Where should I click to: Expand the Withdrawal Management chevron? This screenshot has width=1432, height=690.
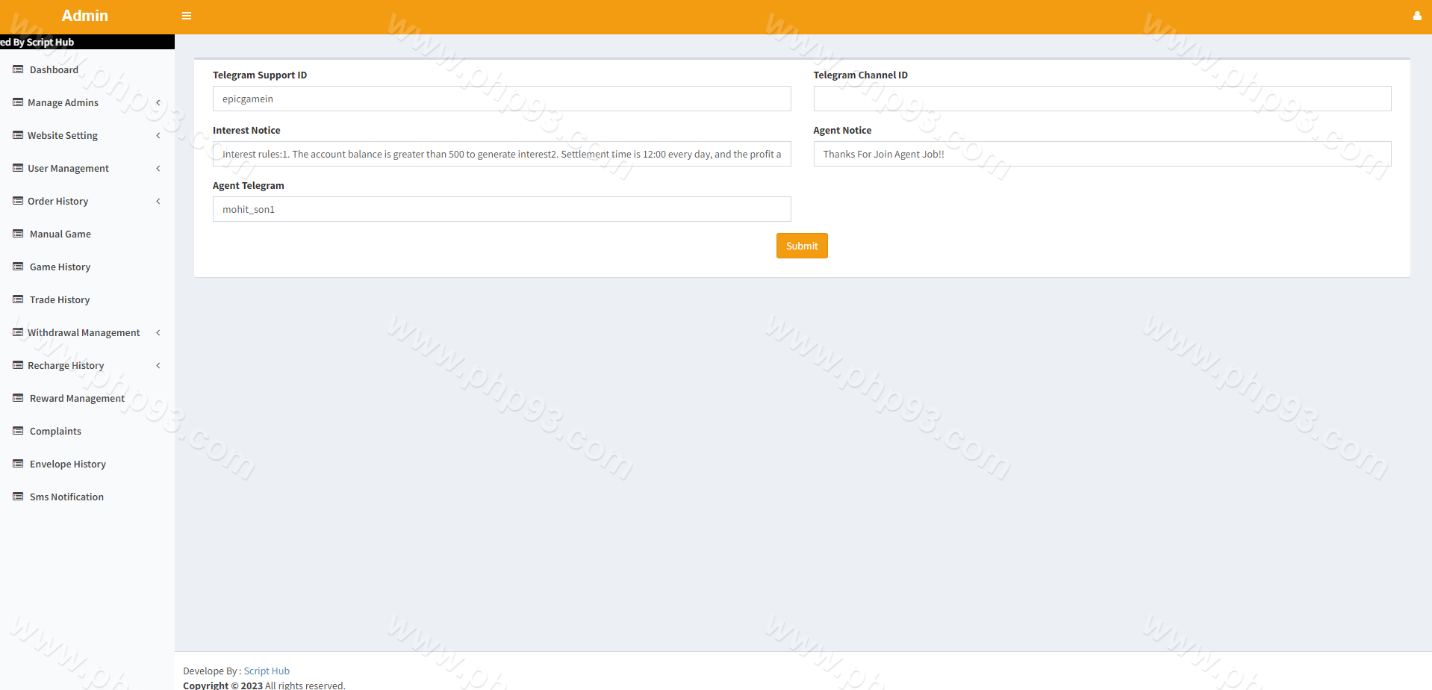click(x=158, y=332)
